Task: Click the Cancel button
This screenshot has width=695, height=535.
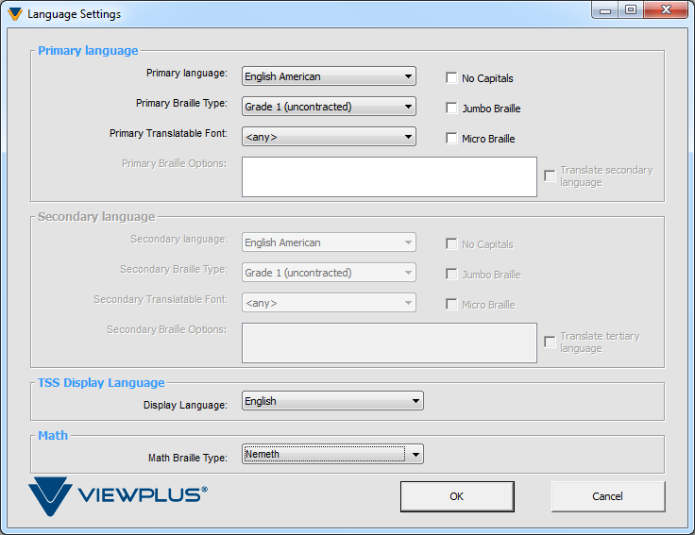Action: pos(607,496)
